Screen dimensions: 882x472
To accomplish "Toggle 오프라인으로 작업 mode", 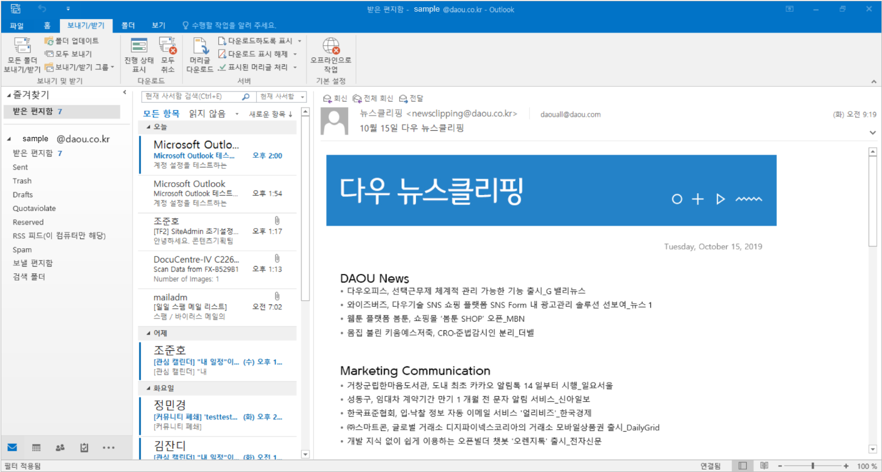I will pyautogui.click(x=331, y=55).
